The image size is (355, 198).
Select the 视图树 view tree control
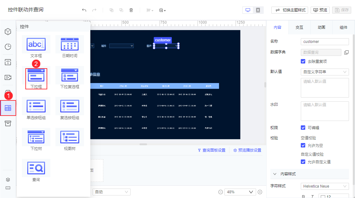point(69,140)
